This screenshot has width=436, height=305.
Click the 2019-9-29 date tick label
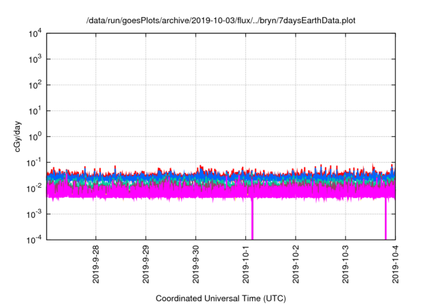(x=146, y=264)
